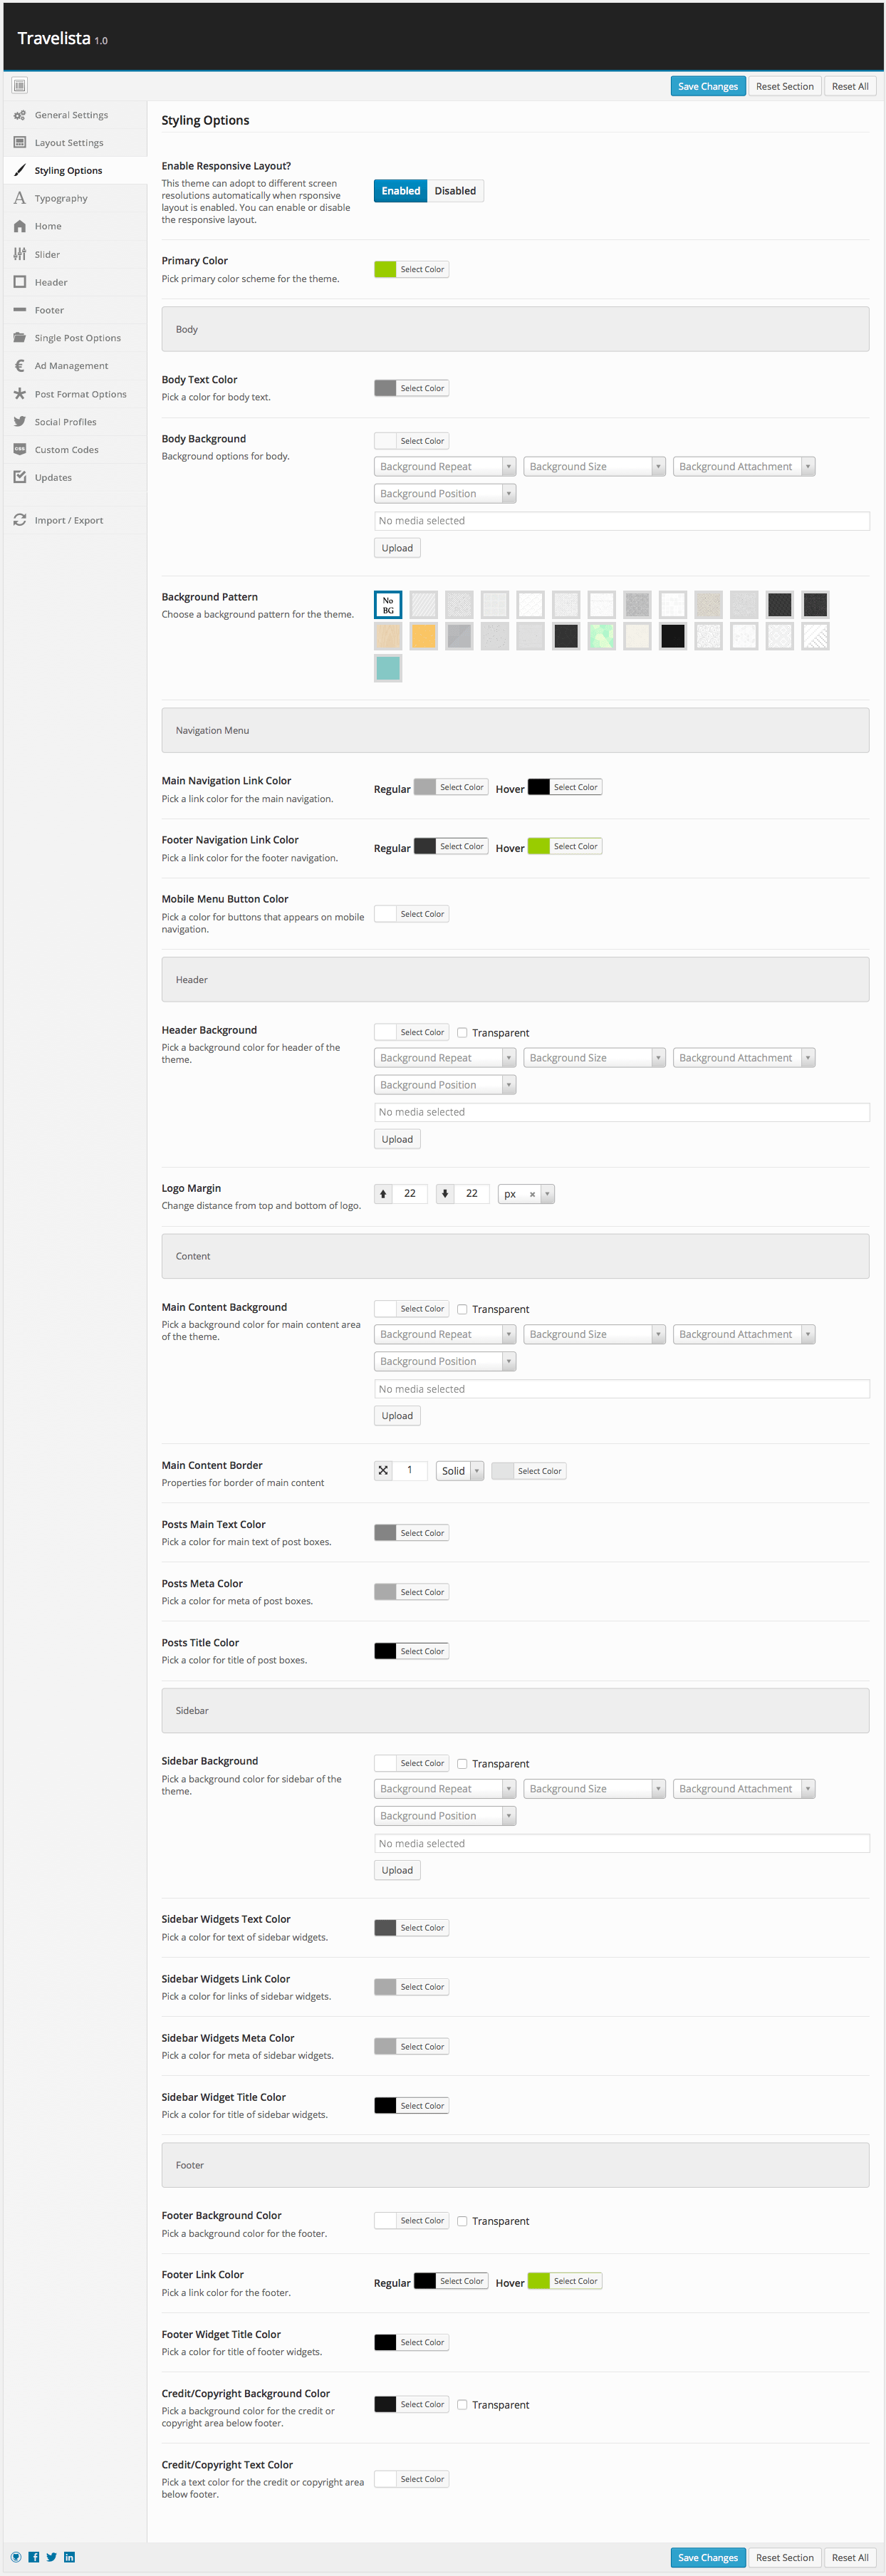Screen dimensions: 886x2576
Task: Open Body Background Size dropdown
Action: tap(594, 467)
